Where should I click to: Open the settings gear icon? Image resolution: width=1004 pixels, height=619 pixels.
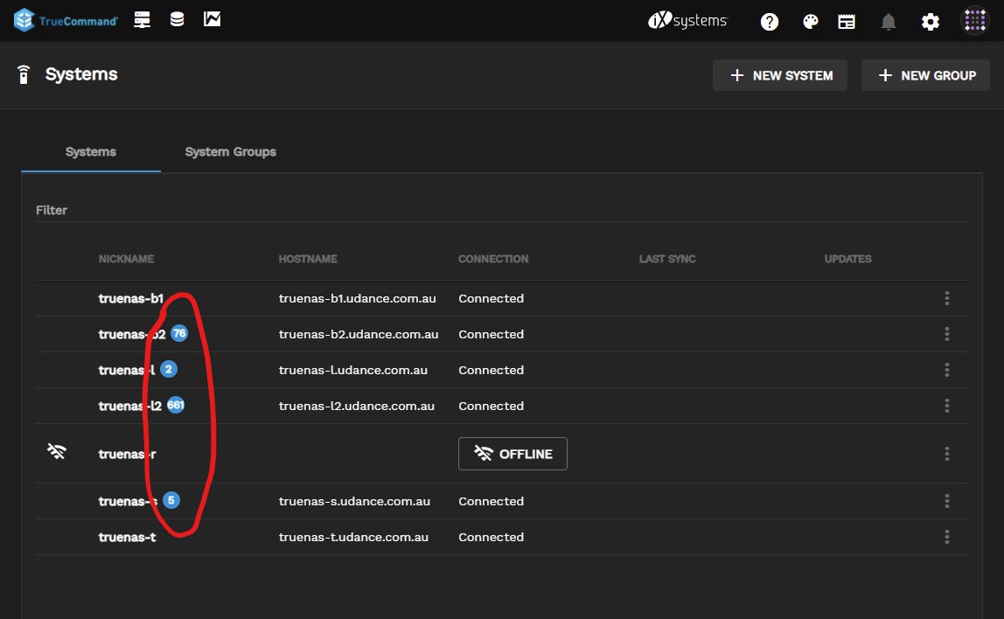[x=931, y=23]
